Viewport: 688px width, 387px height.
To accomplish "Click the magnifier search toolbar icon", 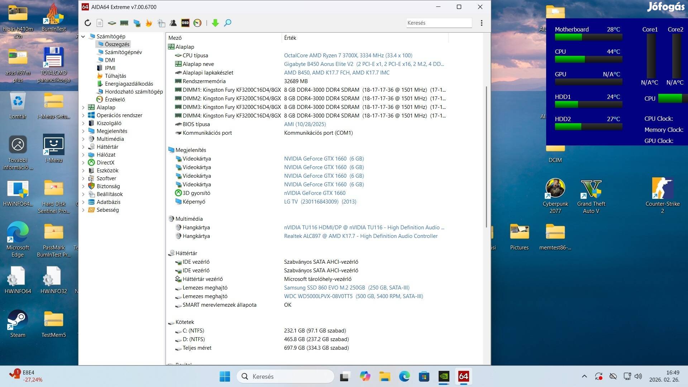I will tap(228, 23).
